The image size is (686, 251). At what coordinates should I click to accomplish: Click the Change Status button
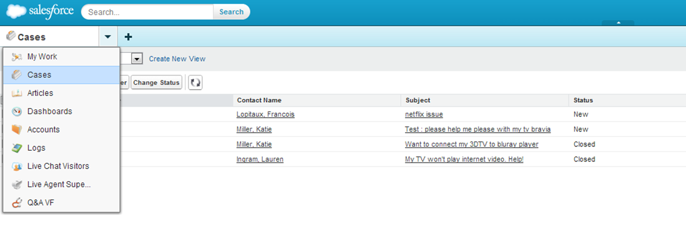pos(156,82)
